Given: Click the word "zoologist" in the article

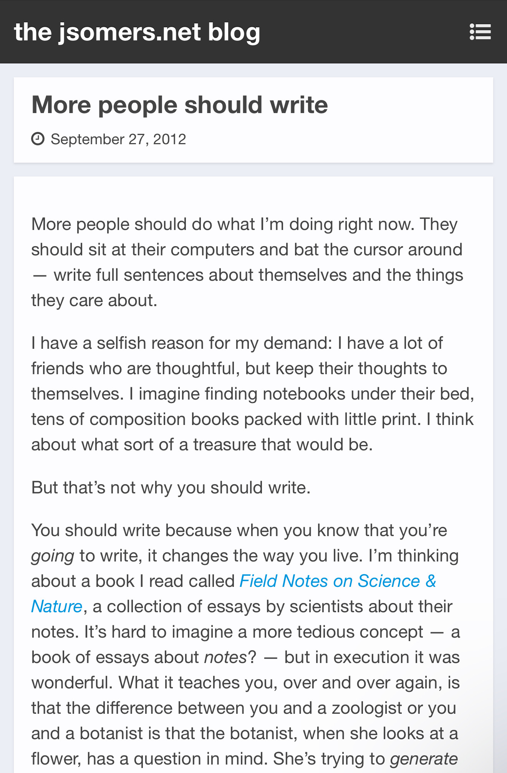Looking at the screenshot, I should point(367,708).
